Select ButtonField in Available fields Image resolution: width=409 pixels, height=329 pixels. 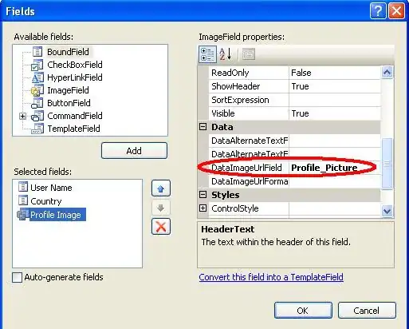(69, 103)
